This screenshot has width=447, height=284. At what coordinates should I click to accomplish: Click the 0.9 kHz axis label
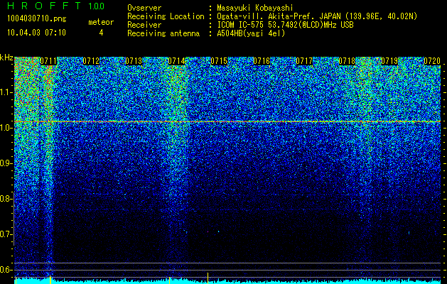6,163
